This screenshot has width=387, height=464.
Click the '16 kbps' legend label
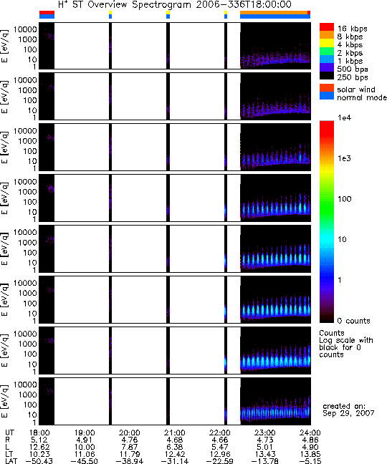point(353,29)
